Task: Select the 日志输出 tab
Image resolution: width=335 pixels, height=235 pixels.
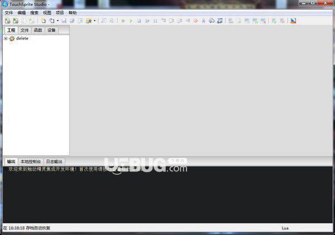Action: pos(54,161)
